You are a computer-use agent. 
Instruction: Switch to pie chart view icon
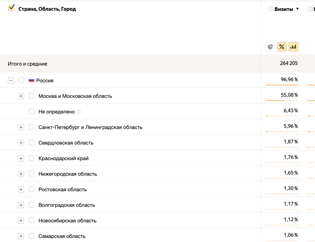(x=270, y=47)
